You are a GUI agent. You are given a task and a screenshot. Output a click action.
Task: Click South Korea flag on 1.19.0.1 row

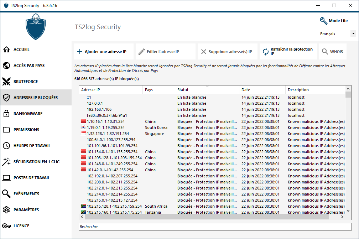[x=83, y=128]
